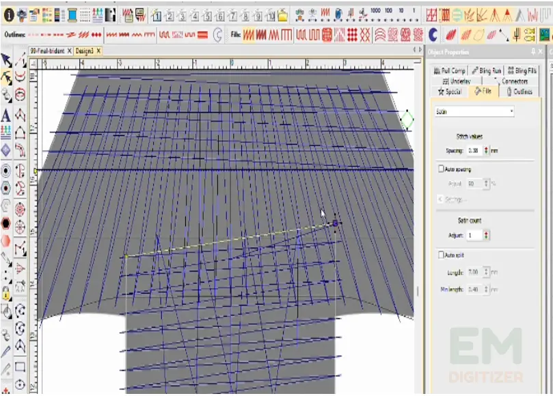The width and height of the screenshot is (553, 396).
Task: Click travel by 100 stitches button
Action: tap(388, 14)
